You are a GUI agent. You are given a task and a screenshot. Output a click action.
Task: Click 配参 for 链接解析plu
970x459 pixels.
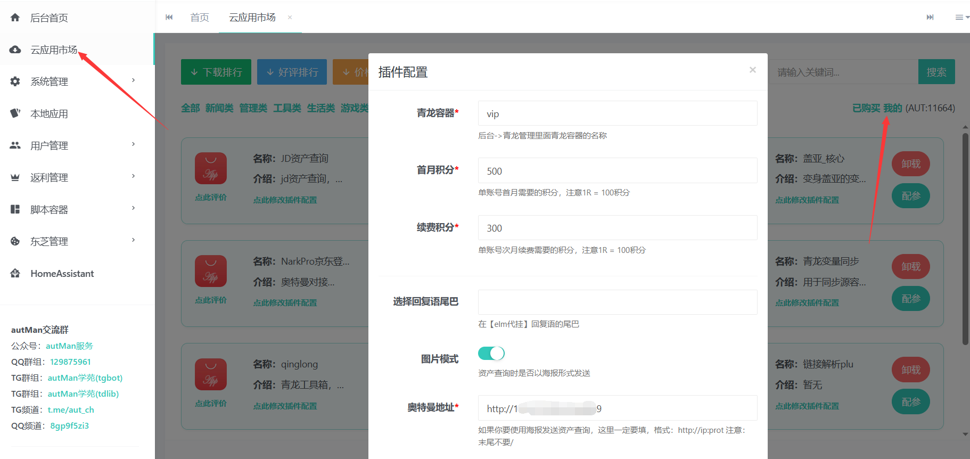(x=911, y=402)
